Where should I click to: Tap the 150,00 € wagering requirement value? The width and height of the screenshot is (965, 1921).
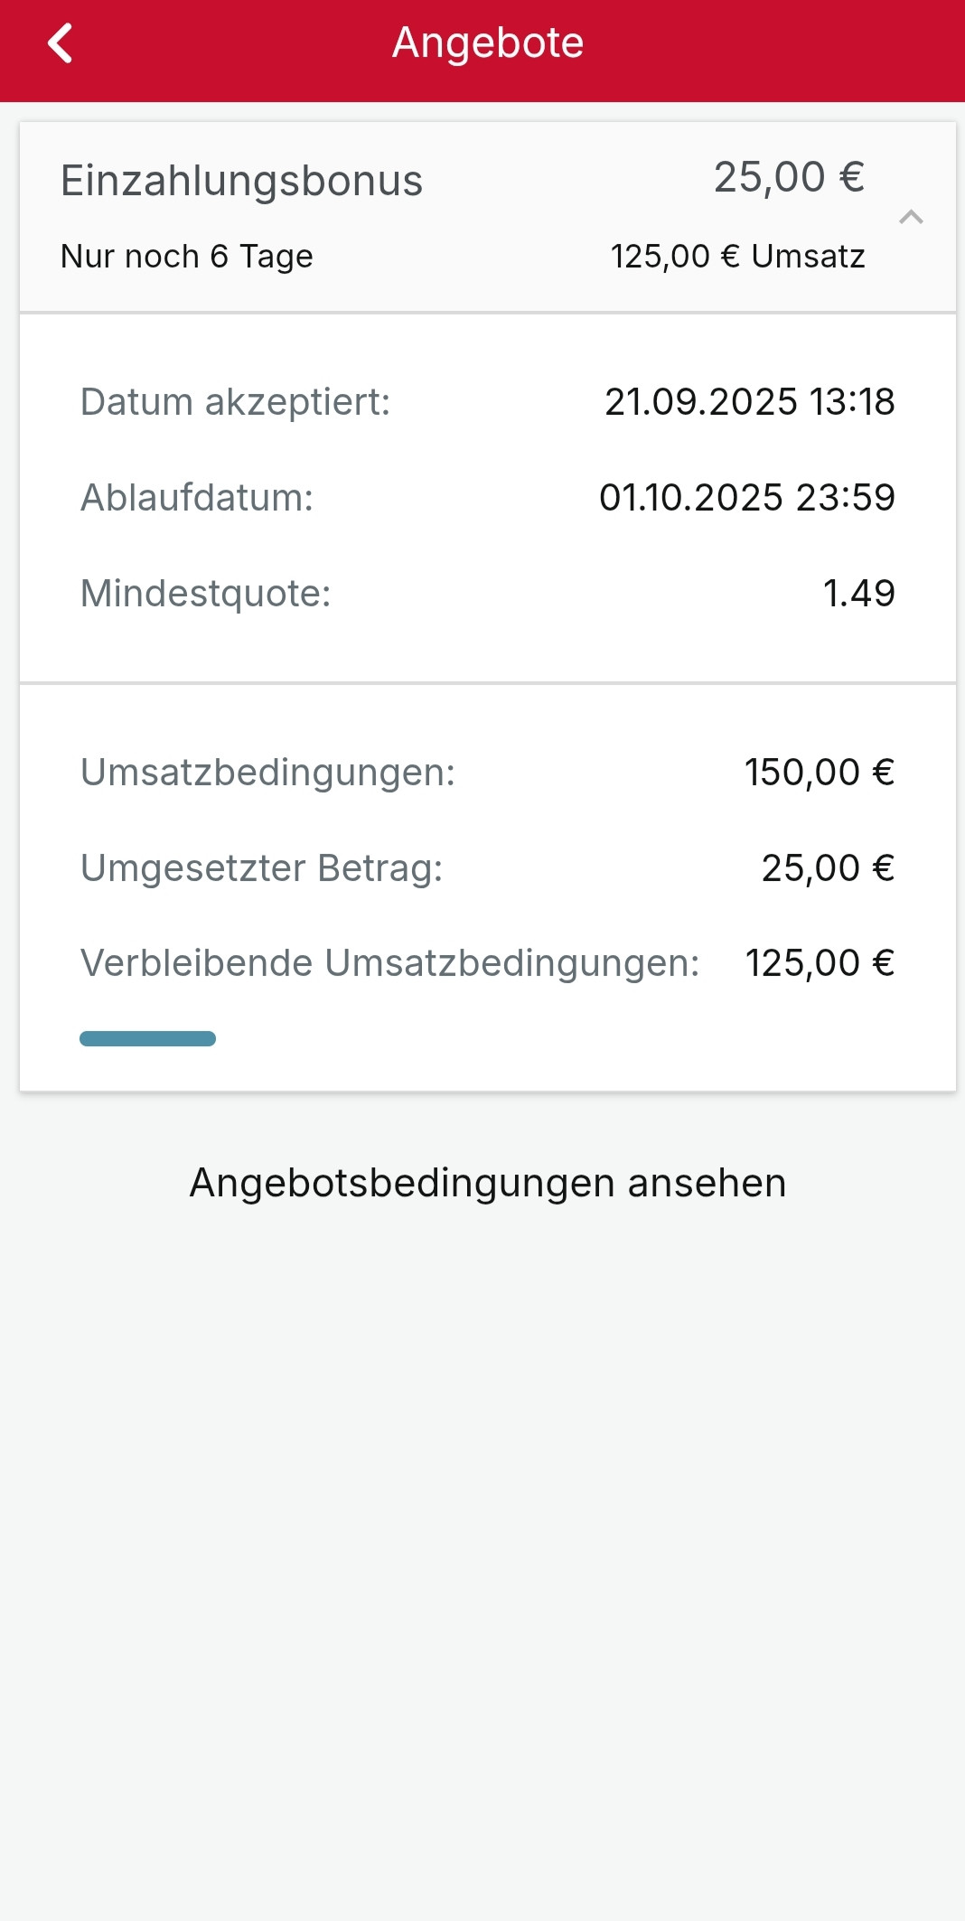(x=819, y=773)
